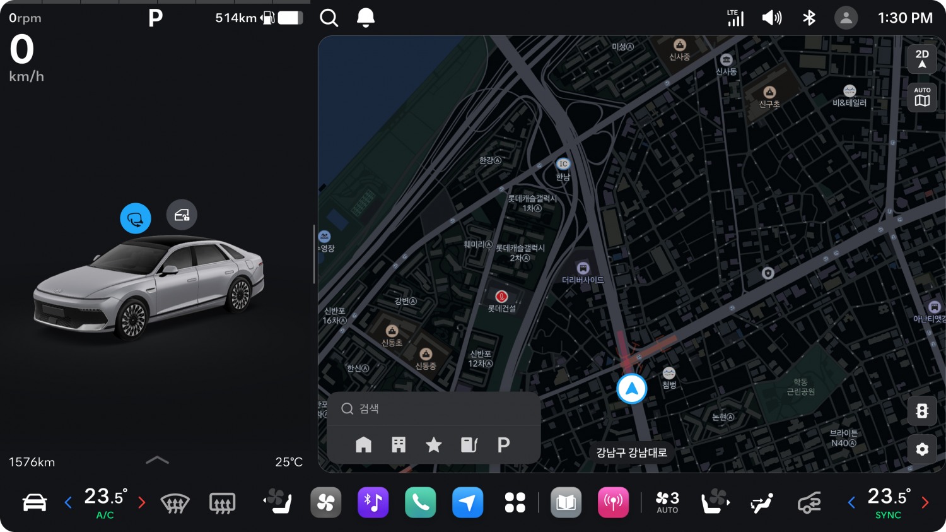The width and height of the screenshot is (946, 532).
Task: Open the blue Navigation app
Action: tap(468, 502)
